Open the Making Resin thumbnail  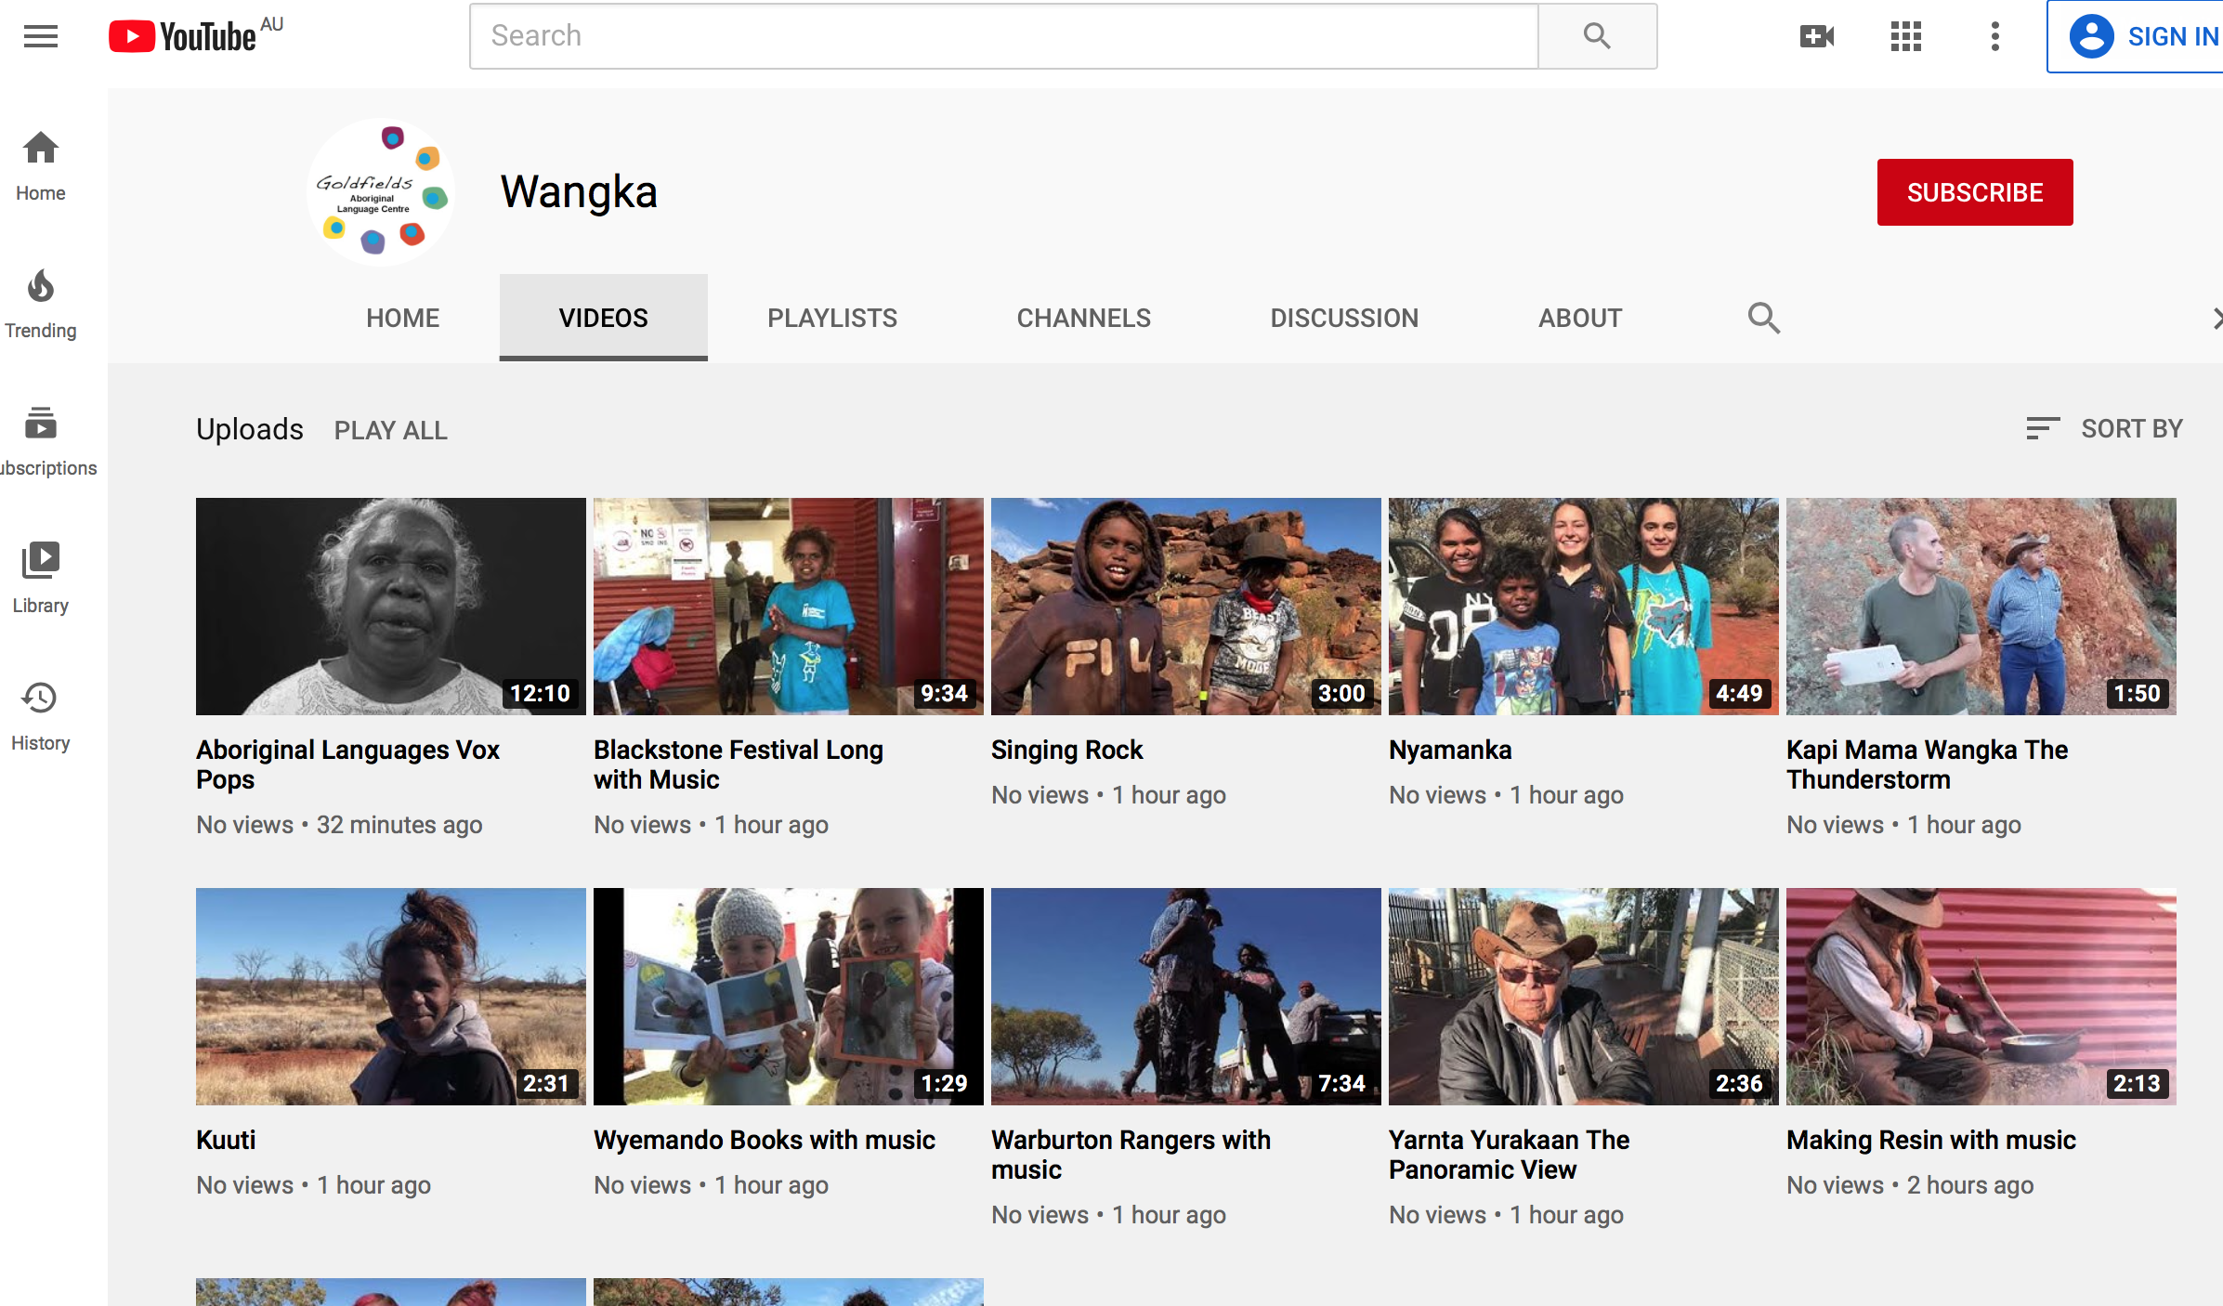pos(1981,997)
